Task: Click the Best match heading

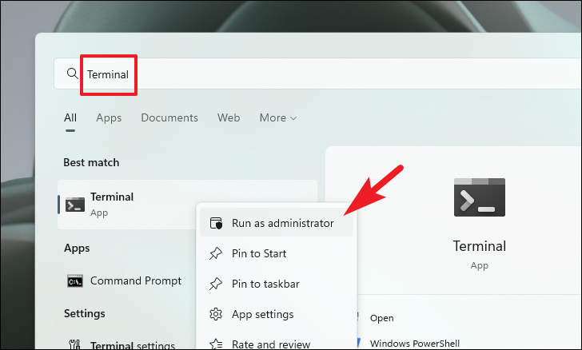Action: coord(91,162)
